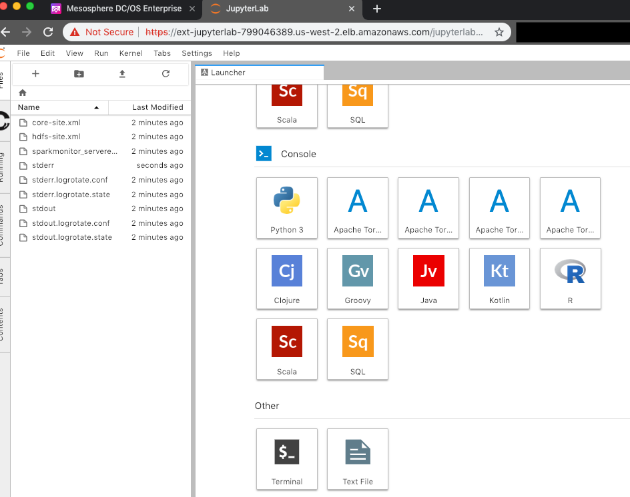Open SQL console under Console section
The image size is (630, 497).
pos(358,349)
